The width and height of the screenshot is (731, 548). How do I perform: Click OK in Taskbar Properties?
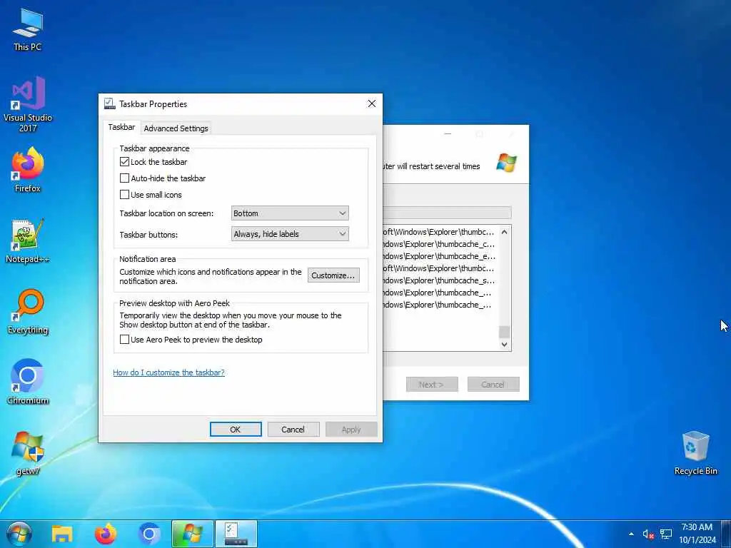pyautogui.click(x=236, y=429)
